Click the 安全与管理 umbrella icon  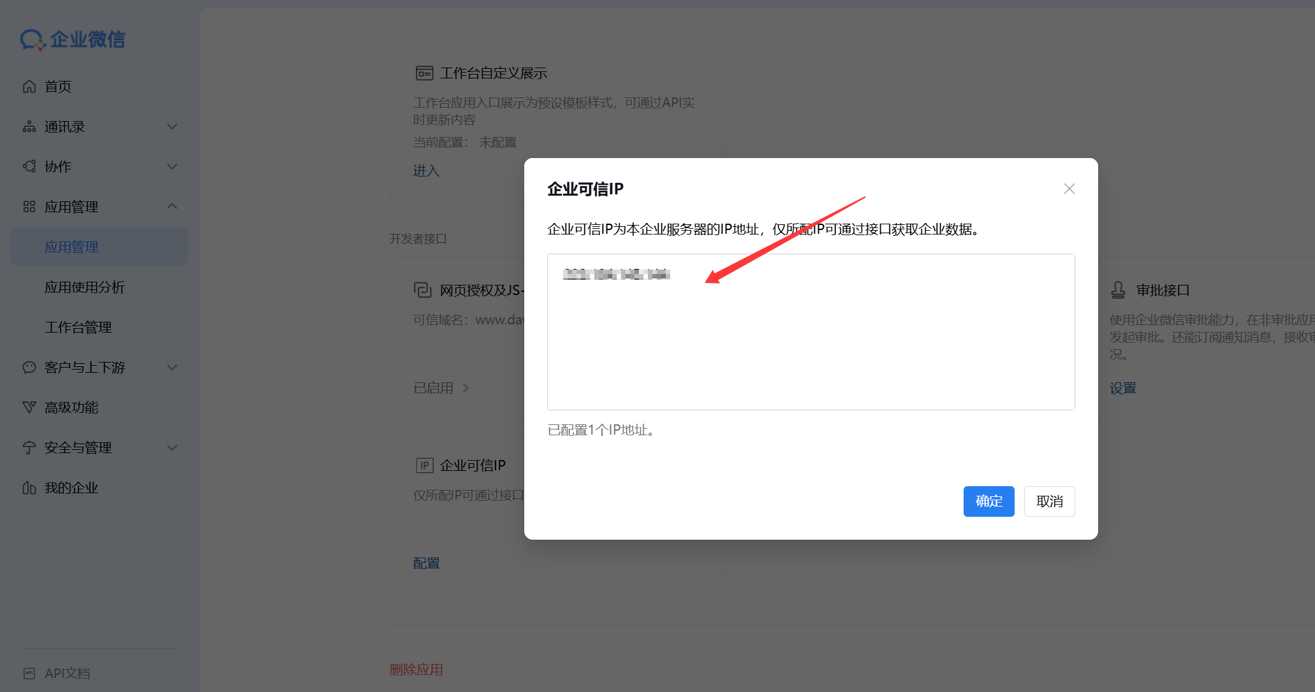pos(29,447)
